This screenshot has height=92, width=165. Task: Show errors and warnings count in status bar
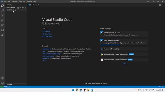click(x=7, y=87)
